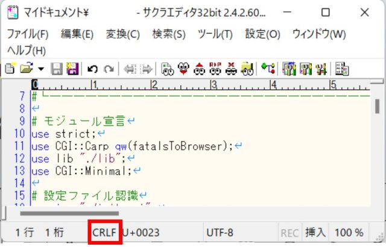Image resolution: width=386 pixels, height=247 pixels.
Task: Open the ヘルプ(H) menu
Action: coord(27,51)
